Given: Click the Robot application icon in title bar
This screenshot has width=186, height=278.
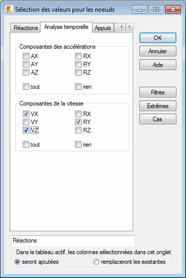Looking at the screenshot, I should point(9,9).
